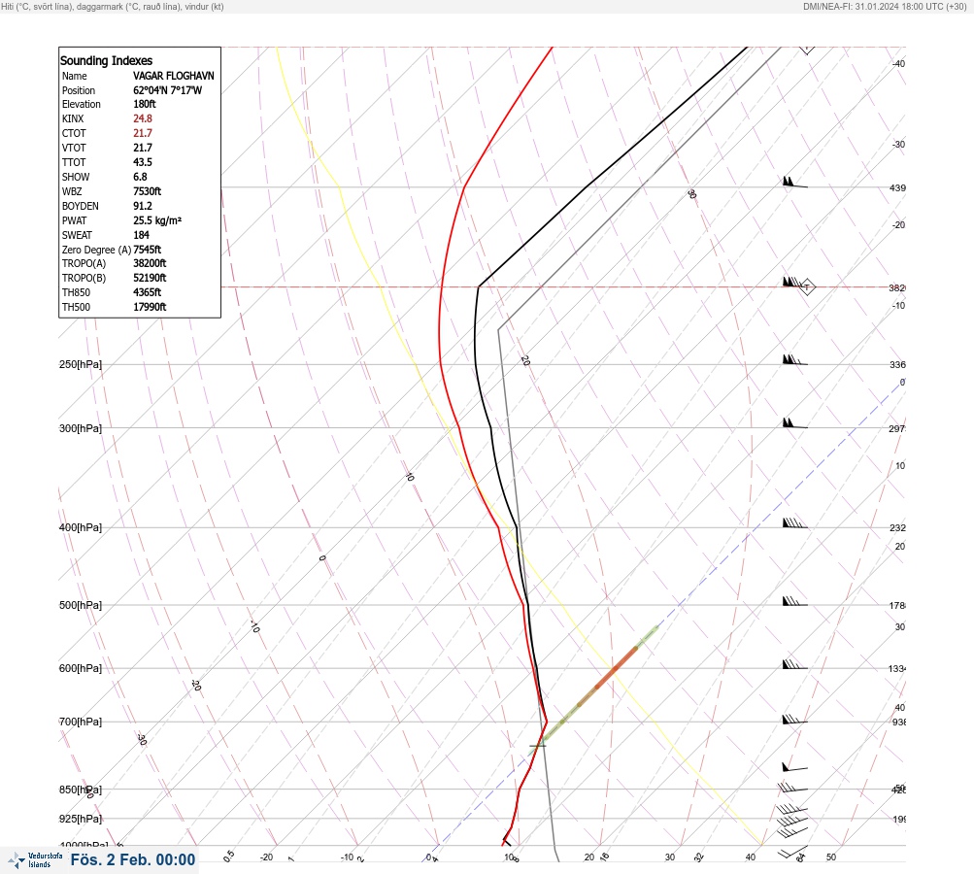Click the KINX value '24.8'
Screen dimensions: 974x874
(x=142, y=118)
